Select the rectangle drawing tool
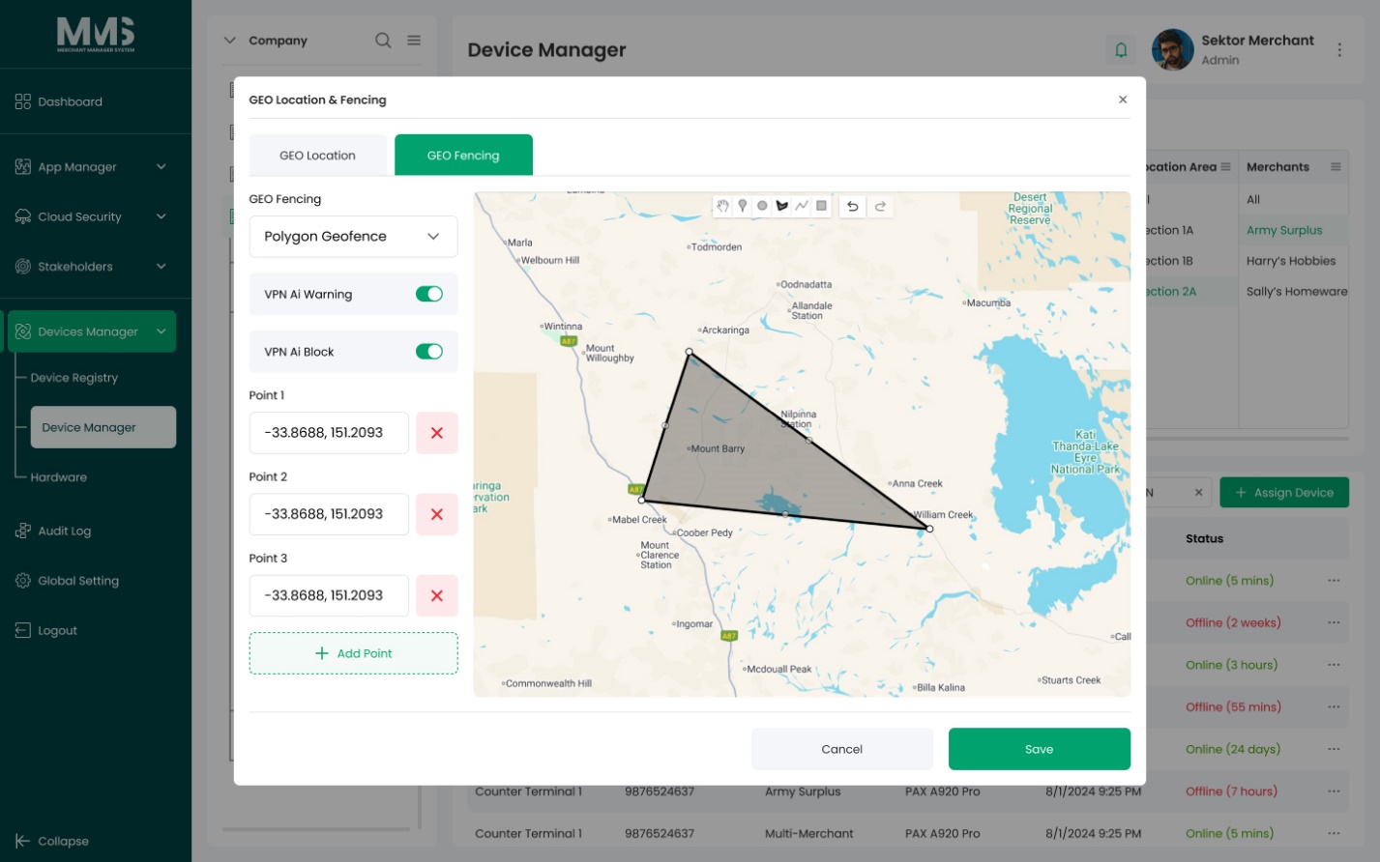 [x=821, y=206]
